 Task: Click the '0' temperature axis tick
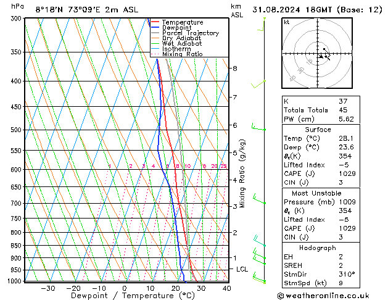pos(125,288)
